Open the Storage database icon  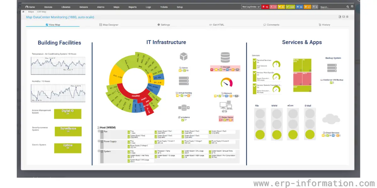tap(225, 58)
